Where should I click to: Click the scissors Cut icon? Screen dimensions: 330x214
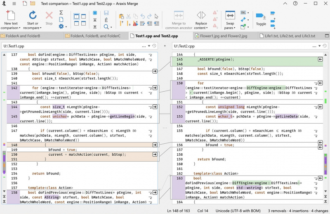tap(129, 17)
